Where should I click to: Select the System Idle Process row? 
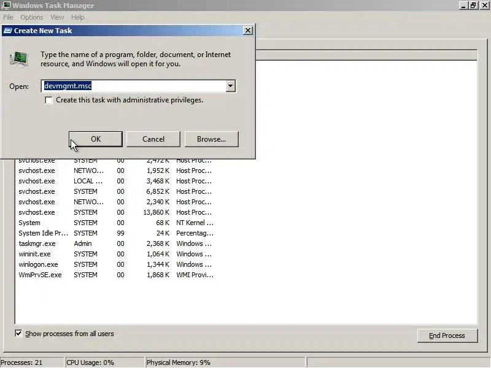coord(116,233)
